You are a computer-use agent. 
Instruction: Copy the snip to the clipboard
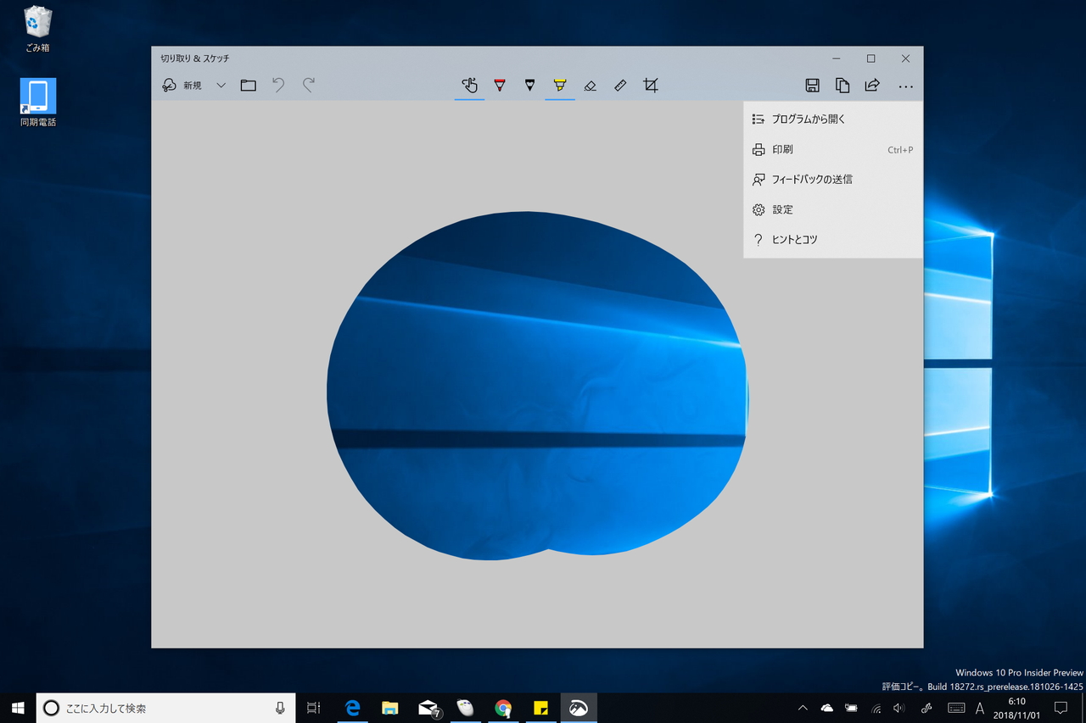pos(842,86)
